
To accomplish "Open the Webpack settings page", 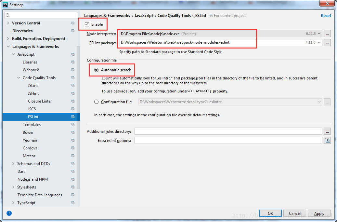I will pyautogui.click(x=31, y=70).
